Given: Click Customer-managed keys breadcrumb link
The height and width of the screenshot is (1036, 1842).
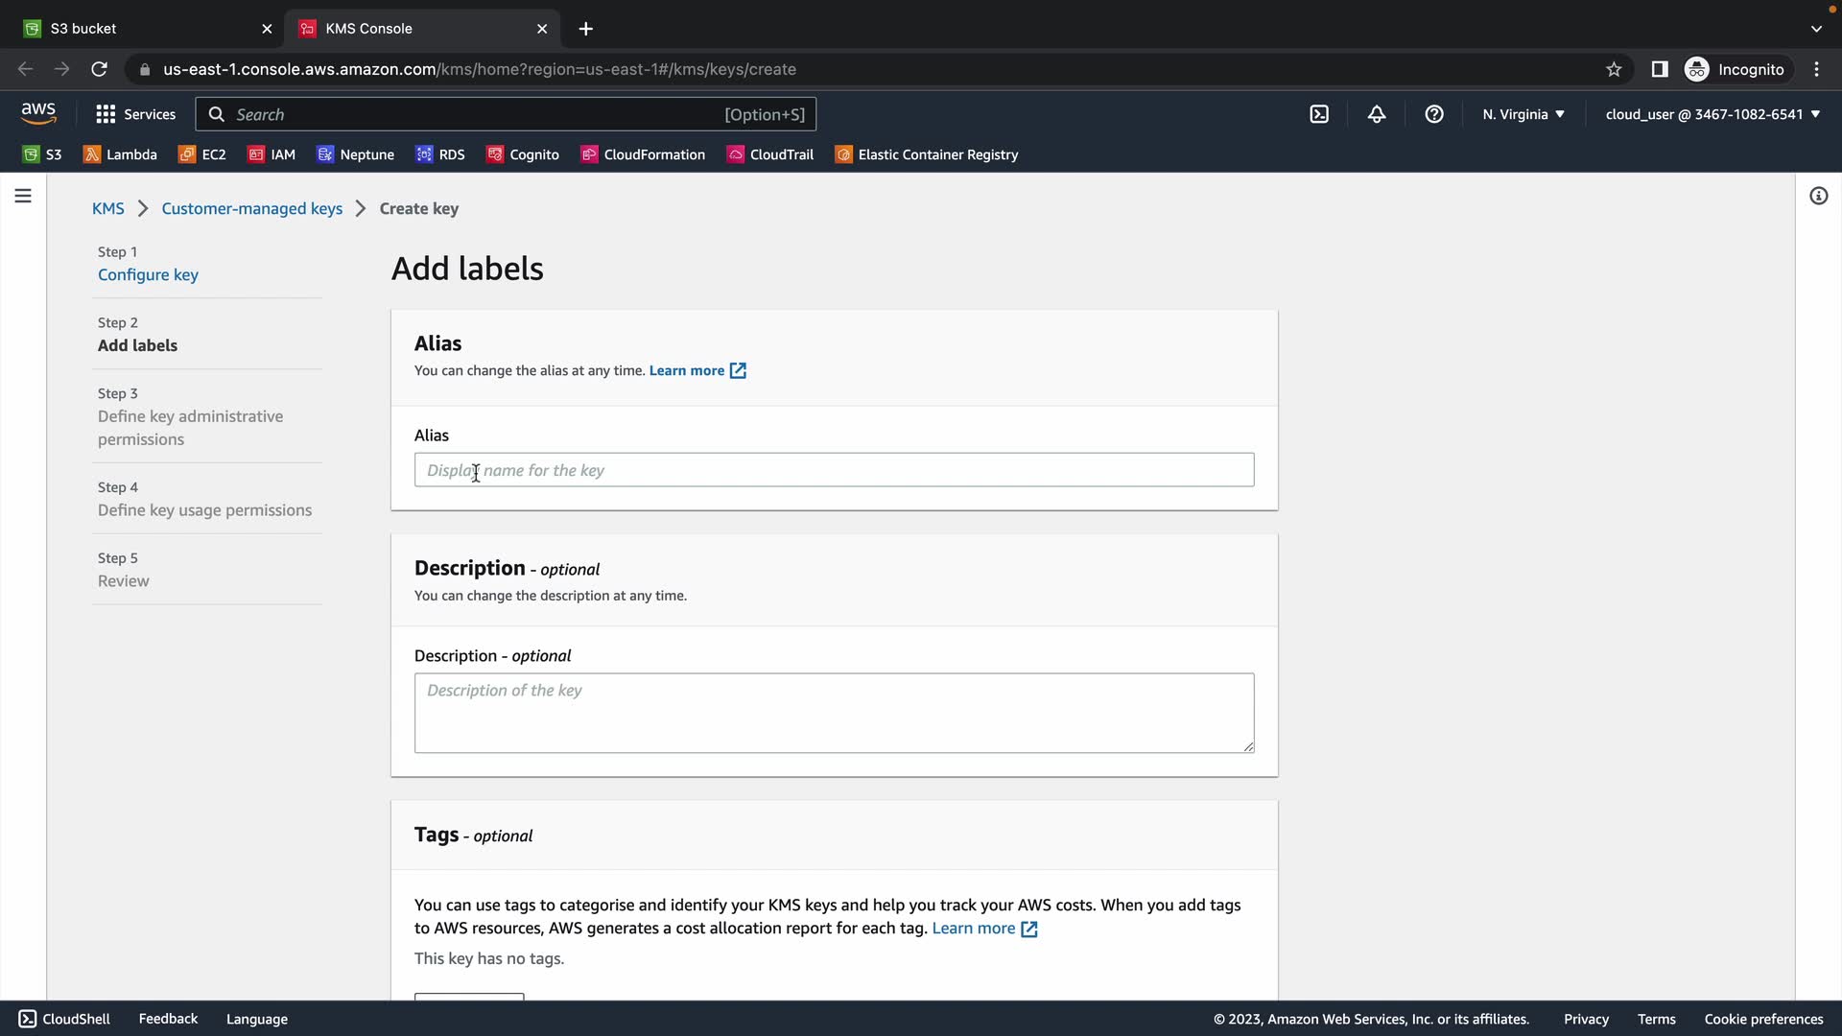Looking at the screenshot, I should click(251, 208).
